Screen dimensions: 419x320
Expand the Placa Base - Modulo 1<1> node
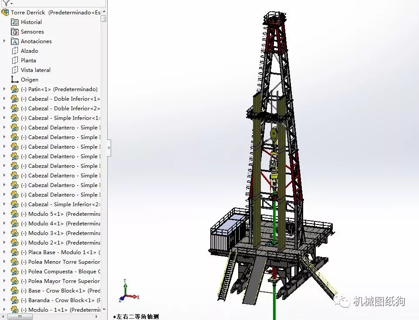pyautogui.click(x=4, y=252)
